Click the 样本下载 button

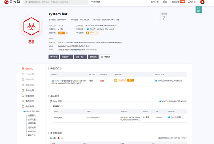pyautogui.click(x=54, y=57)
